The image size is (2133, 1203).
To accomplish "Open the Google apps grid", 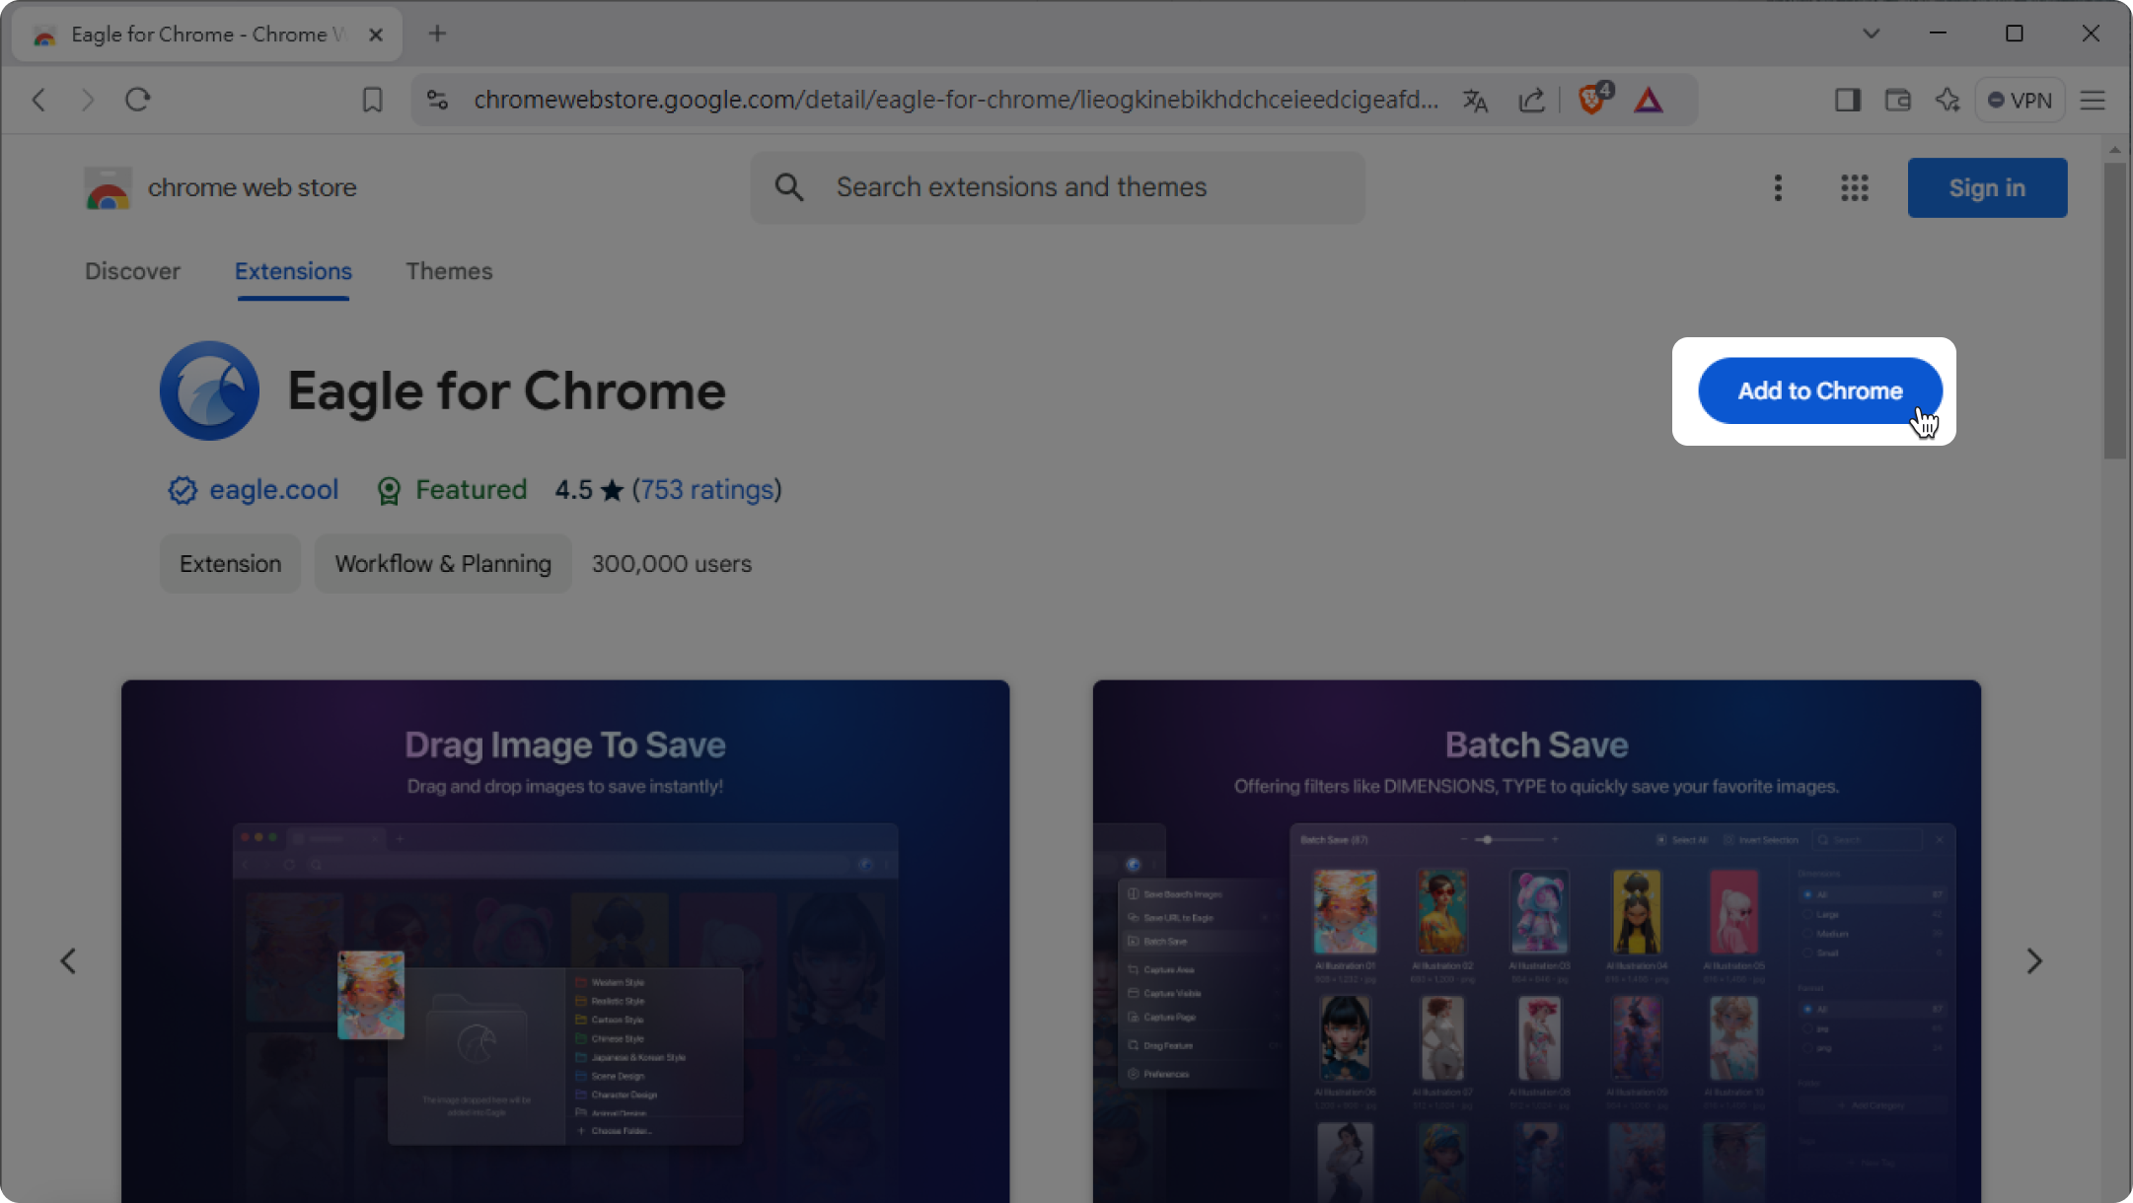I will click(1854, 187).
